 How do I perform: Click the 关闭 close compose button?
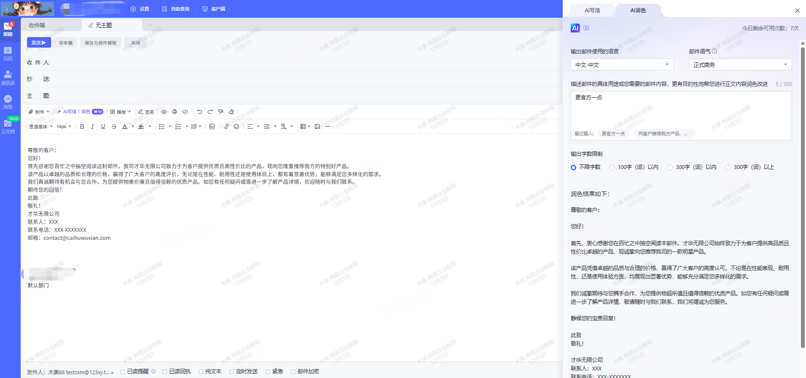pos(135,43)
